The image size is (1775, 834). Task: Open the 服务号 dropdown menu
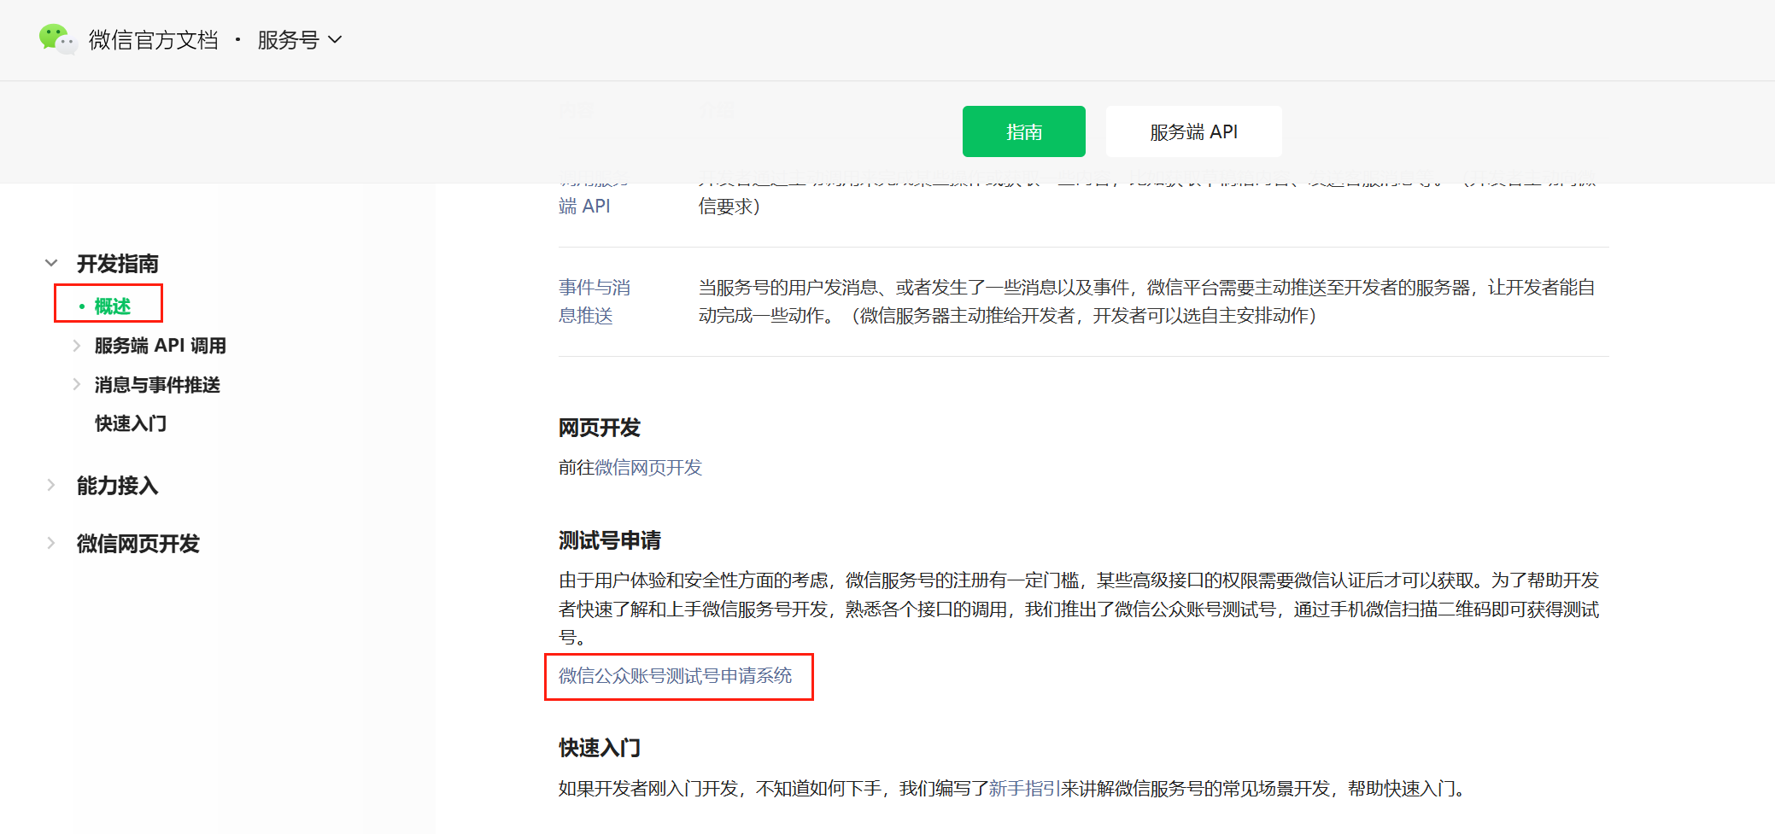300,40
